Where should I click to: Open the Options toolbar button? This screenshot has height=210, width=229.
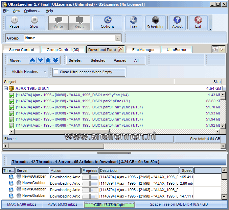(108, 23)
